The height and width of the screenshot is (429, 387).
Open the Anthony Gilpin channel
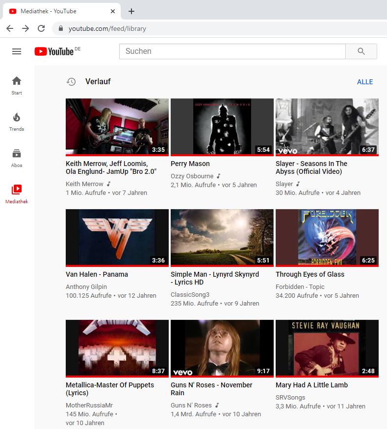86,286
